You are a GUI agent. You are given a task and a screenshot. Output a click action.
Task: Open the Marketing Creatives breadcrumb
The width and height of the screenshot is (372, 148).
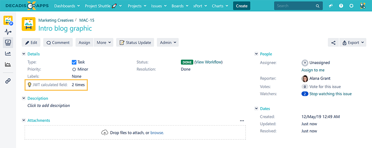click(56, 20)
